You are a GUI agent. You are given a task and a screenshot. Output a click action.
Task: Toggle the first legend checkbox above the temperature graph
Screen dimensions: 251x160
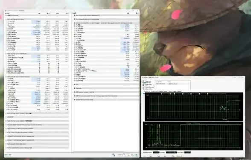point(162,94)
